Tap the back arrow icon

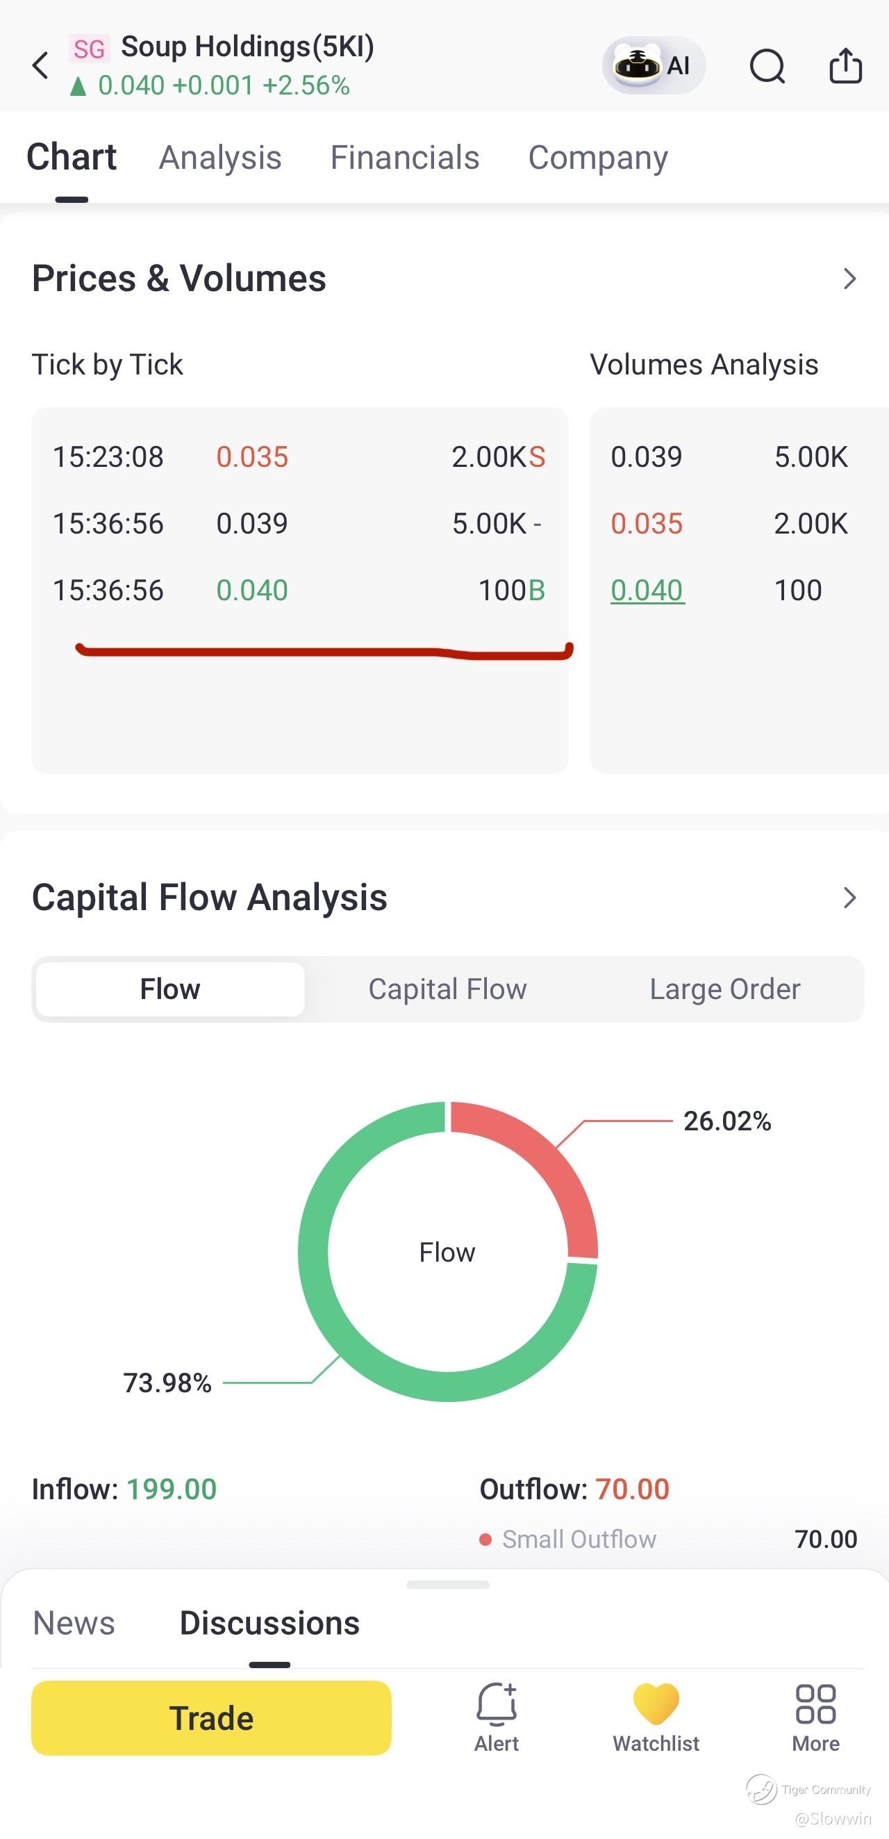click(41, 66)
